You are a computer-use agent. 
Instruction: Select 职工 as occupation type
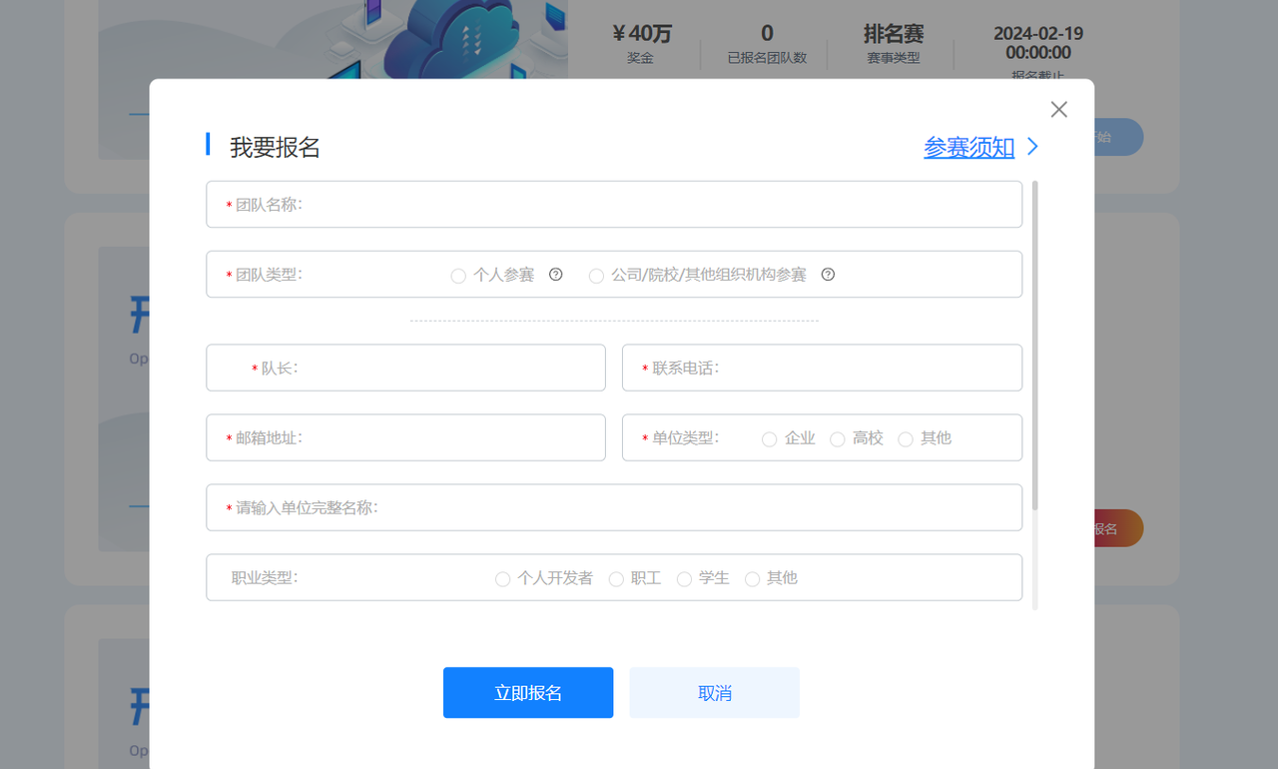coord(617,579)
